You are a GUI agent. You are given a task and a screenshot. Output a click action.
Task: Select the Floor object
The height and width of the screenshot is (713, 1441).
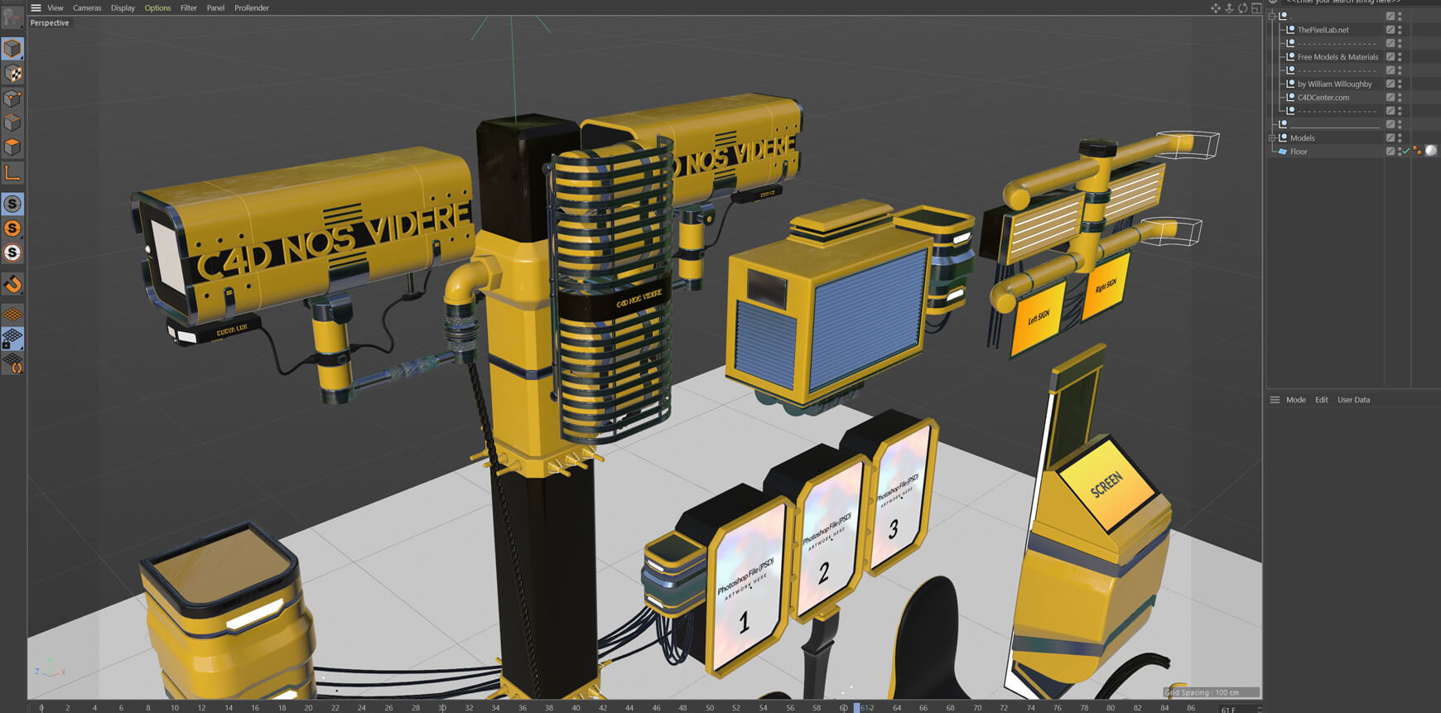coord(1299,152)
